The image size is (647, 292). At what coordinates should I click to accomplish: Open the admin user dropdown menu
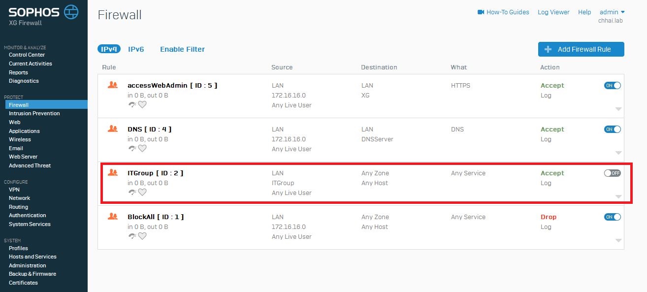click(x=612, y=12)
